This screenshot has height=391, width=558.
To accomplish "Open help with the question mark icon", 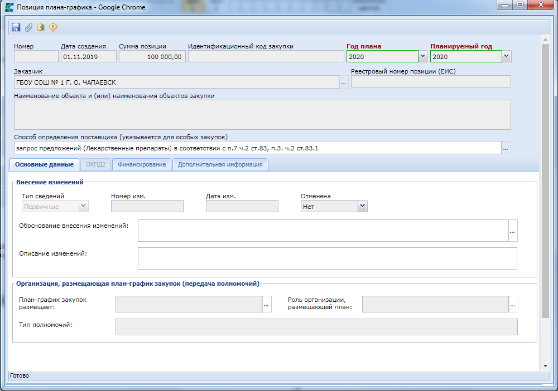I will coord(53,27).
